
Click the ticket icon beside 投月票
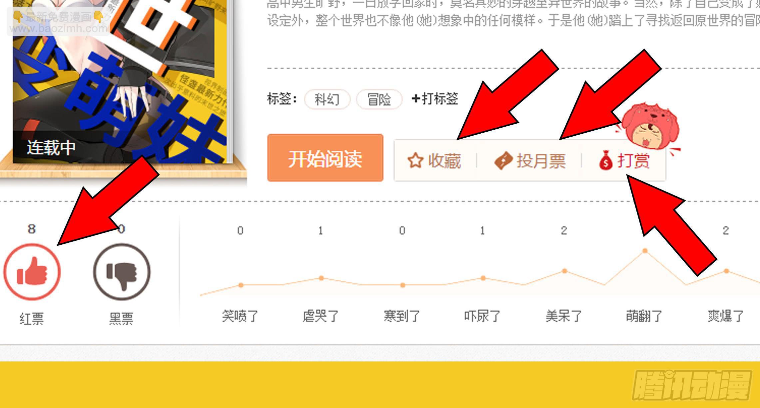pos(503,161)
